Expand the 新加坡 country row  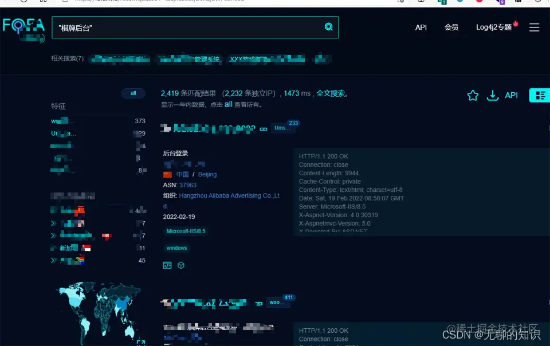tap(53, 248)
